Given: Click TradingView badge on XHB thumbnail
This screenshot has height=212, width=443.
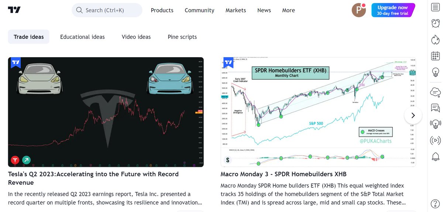Looking at the screenshot, I should click(228, 63).
